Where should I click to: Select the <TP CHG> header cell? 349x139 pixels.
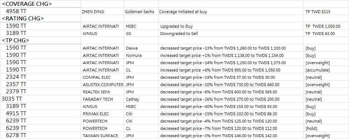pos(41,40)
